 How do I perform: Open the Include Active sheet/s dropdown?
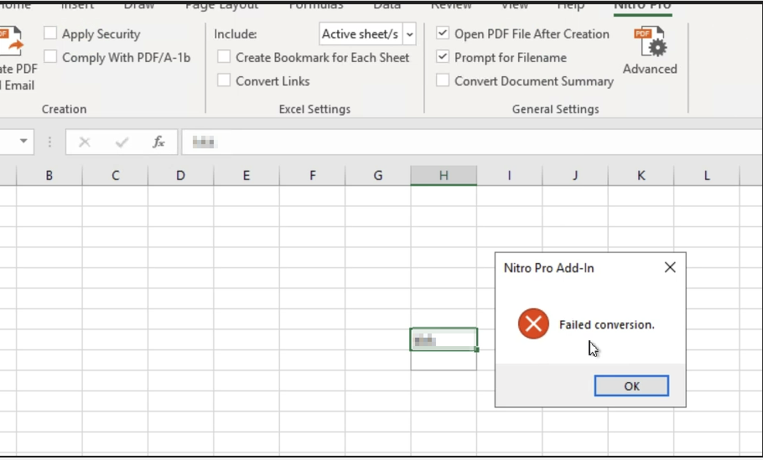coord(410,34)
